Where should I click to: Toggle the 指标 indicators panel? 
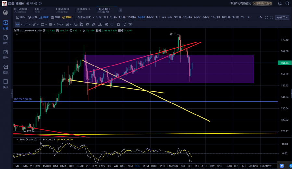tap(20, 17)
